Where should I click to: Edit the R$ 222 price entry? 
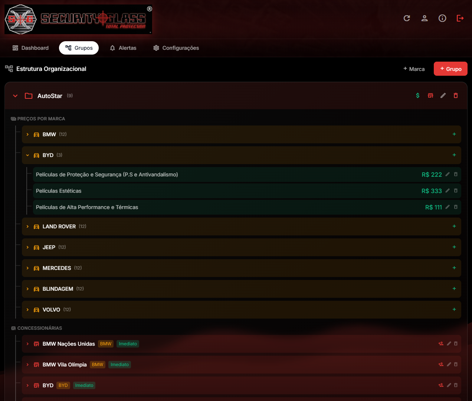click(x=448, y=175)
